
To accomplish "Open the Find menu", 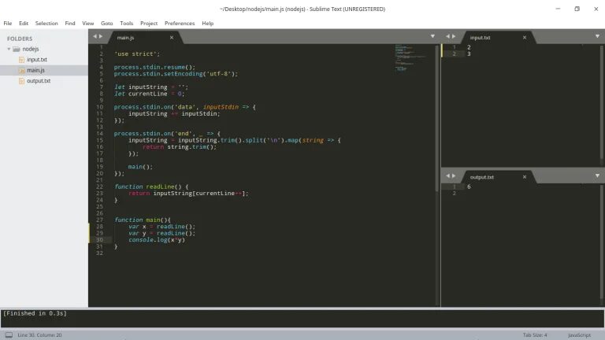I will point(70,23).
